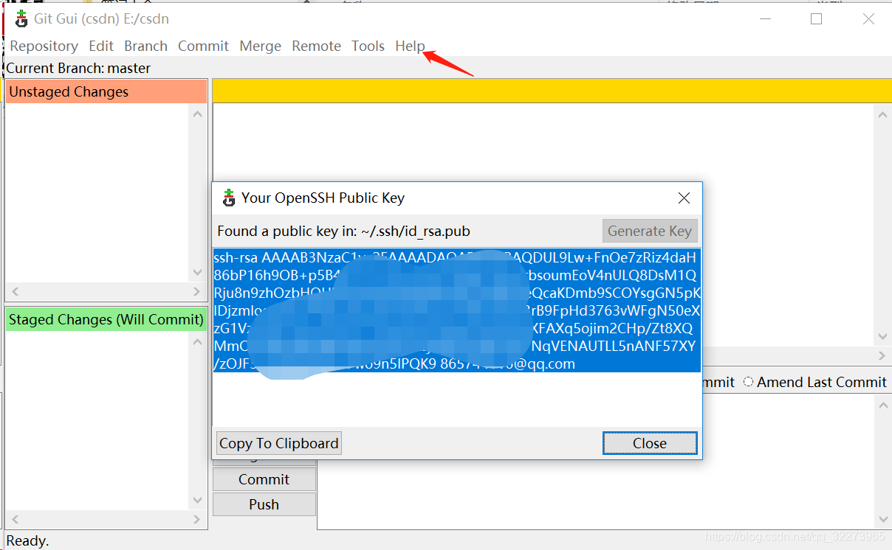Screen dimensions: 892x550
Task: Click the Push button
Action: 264,504
